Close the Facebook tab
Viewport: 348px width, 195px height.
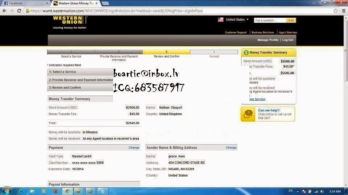click(47, 3)
